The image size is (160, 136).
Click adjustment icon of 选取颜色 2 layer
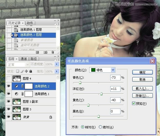[x=16, y=86]
